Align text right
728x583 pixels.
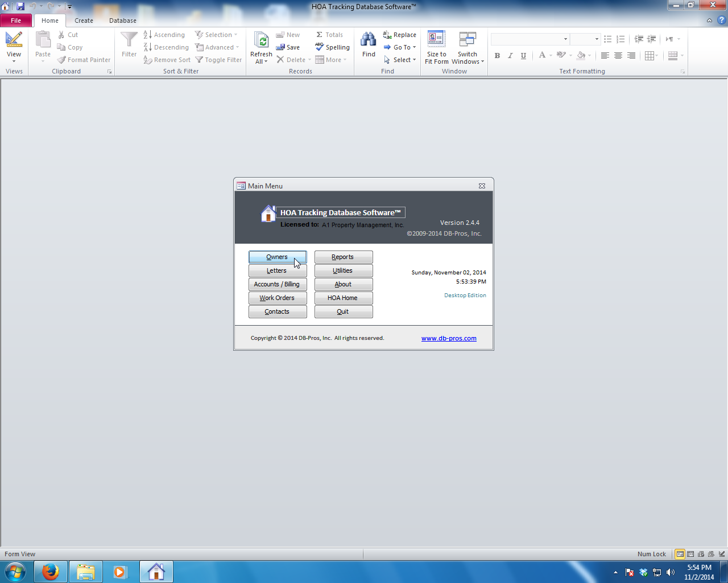pos(631,55)
